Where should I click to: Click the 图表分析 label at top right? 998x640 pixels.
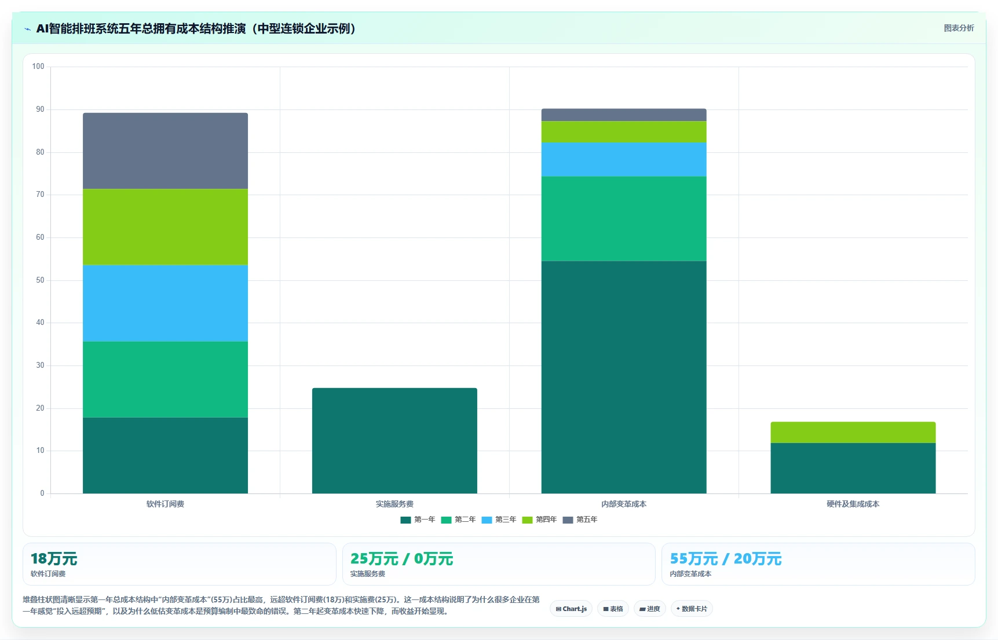pyautogui.click(x=959, y=28)
